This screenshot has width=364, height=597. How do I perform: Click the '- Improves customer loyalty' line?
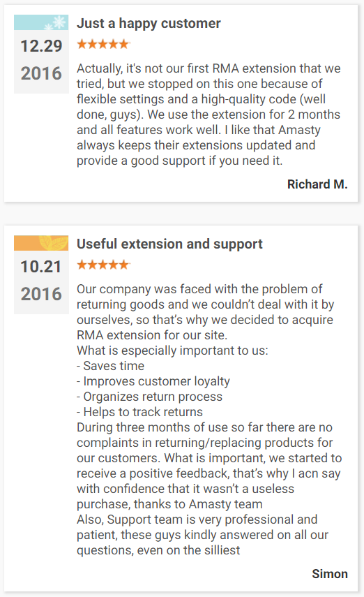(x=153, y=381)
